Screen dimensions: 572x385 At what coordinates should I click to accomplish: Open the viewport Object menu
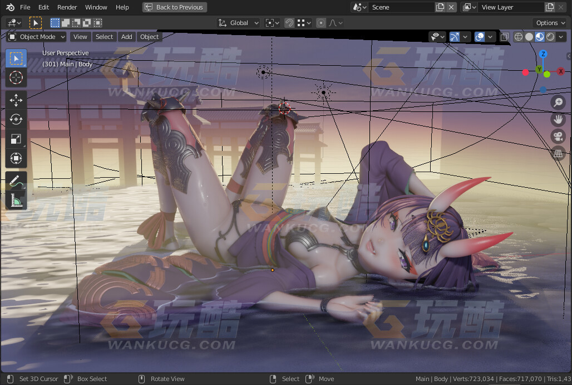click(x=149, y=37)
